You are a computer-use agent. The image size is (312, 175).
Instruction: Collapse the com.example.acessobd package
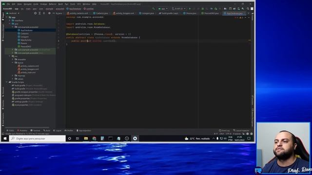pyautogui.click(x=13, y=27)
